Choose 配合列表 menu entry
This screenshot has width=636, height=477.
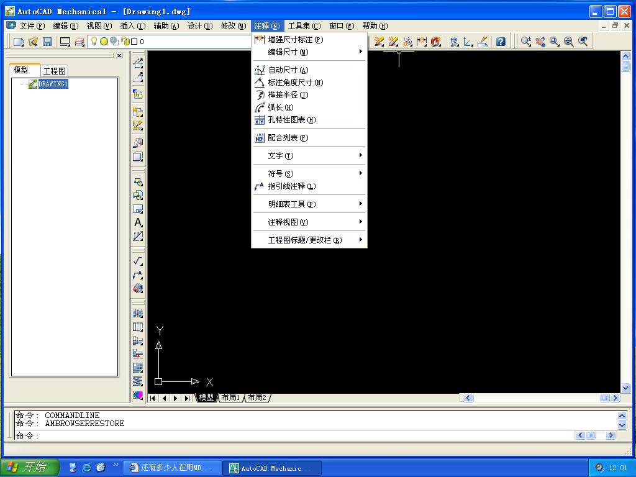click(x=309, y=138)
